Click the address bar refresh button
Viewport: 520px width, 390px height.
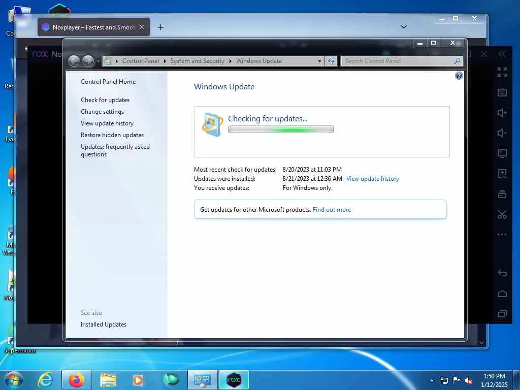coord(331,61)
